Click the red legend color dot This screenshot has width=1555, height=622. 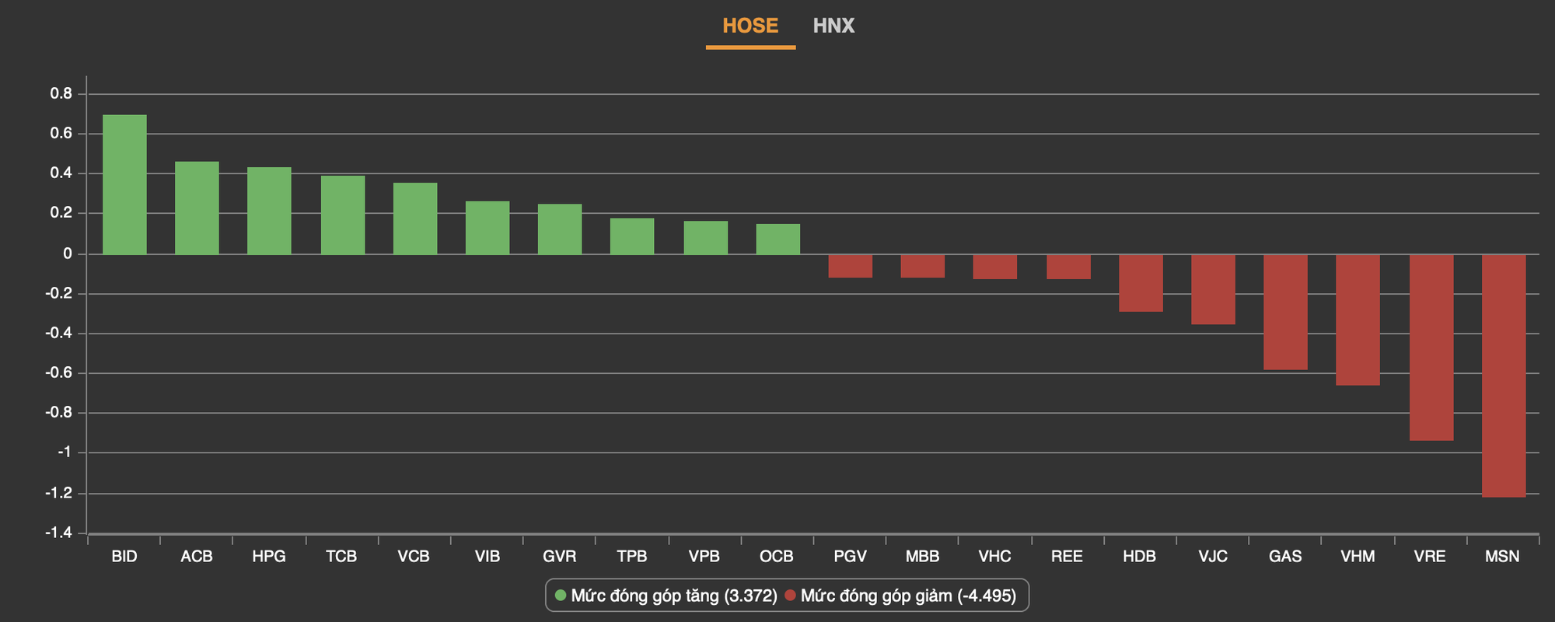tap(790, 596)
